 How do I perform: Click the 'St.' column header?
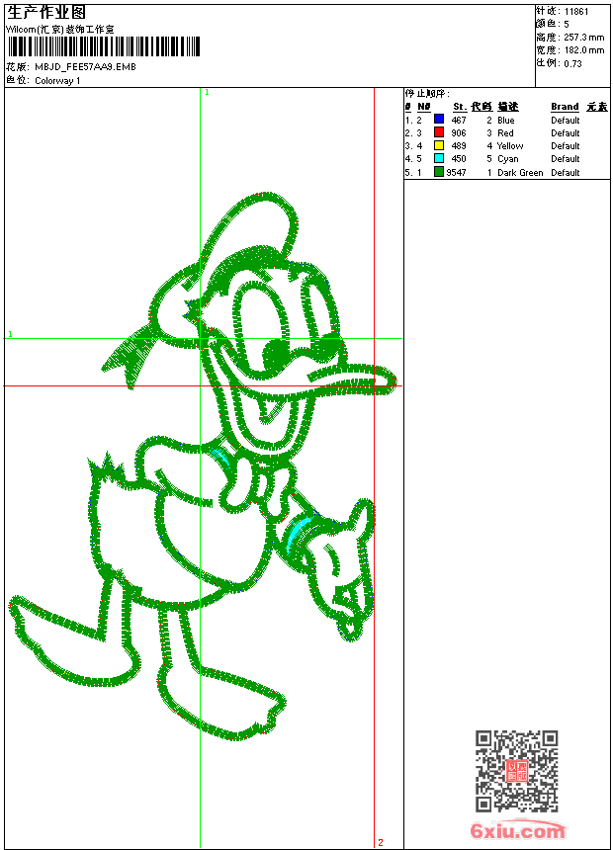coord(460,107)
